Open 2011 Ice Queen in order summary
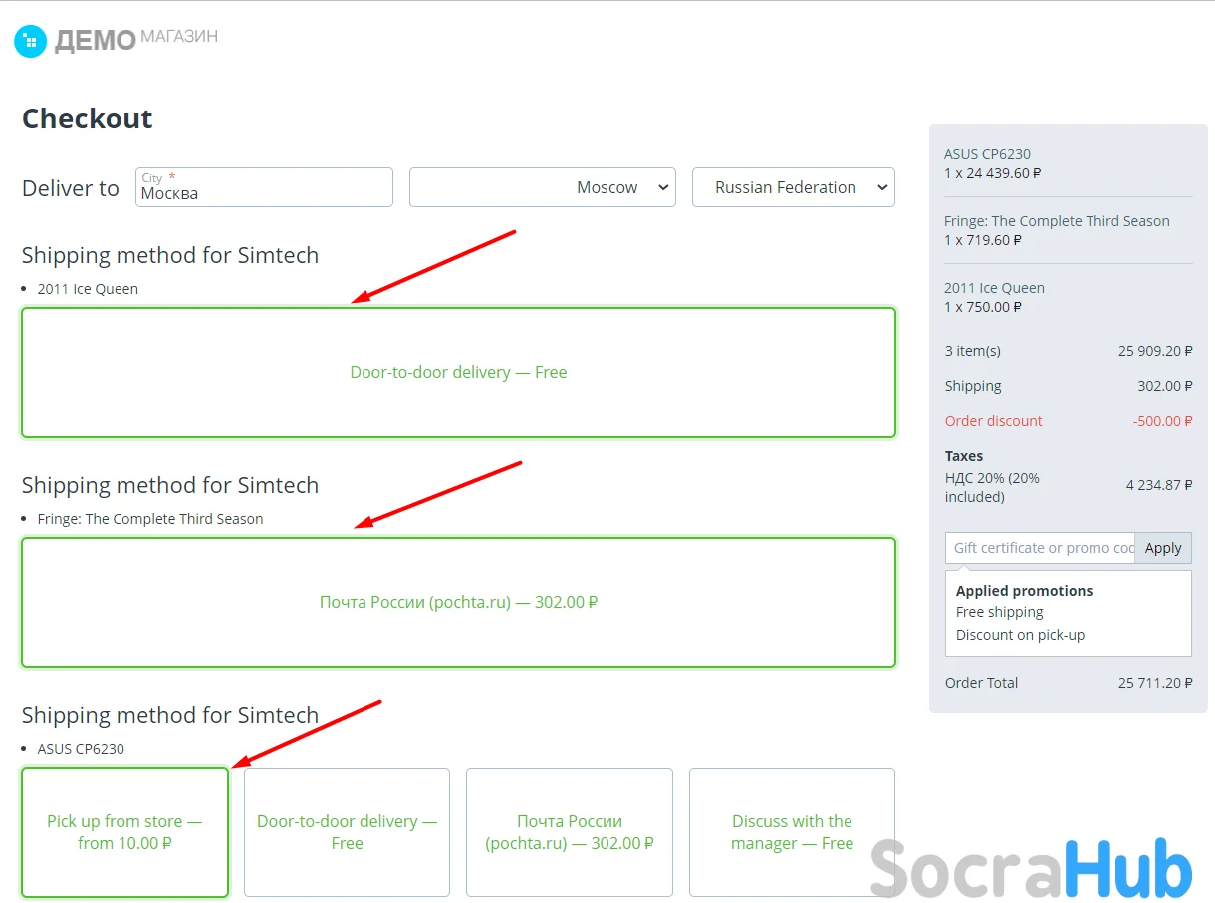Viewport: 1215px width, 903px height. (x=994, y=288)
